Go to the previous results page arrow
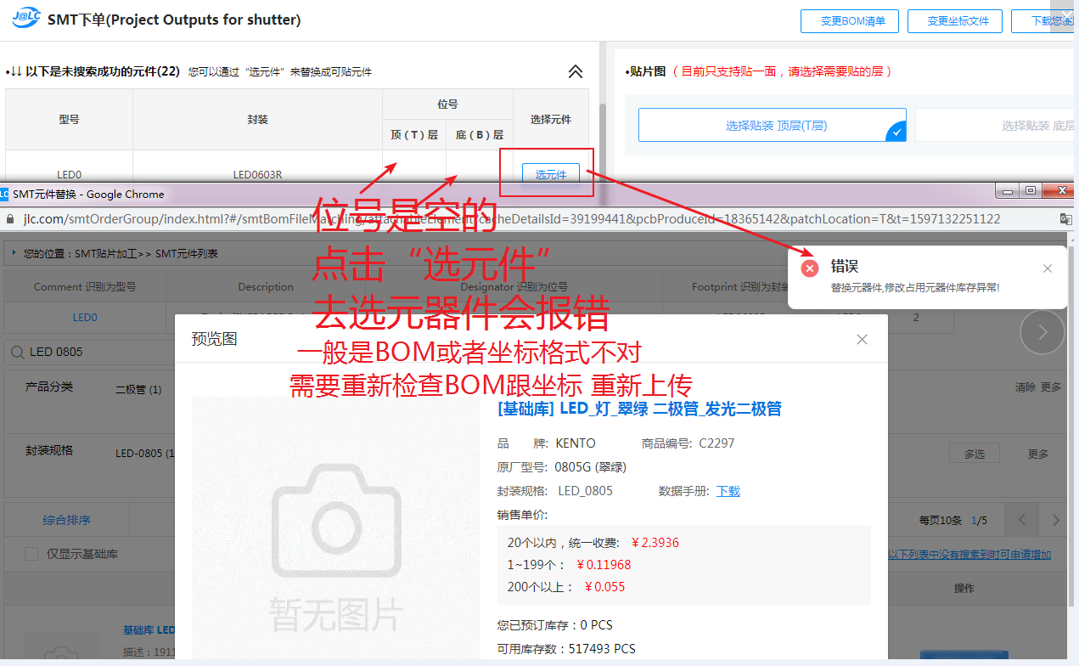This screenshot has height=666, width=1079. [x=1022, y=520]
